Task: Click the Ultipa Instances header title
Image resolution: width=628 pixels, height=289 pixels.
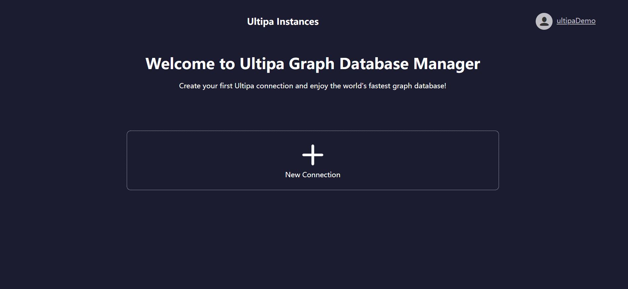Action: 283,21
